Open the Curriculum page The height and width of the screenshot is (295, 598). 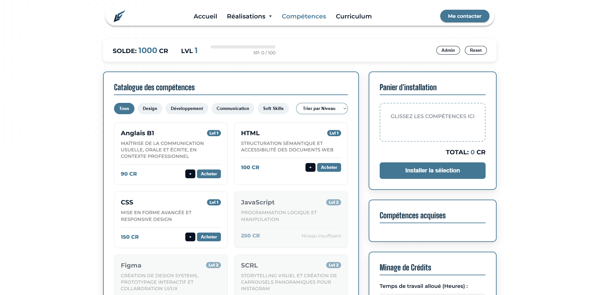[353, 16]
